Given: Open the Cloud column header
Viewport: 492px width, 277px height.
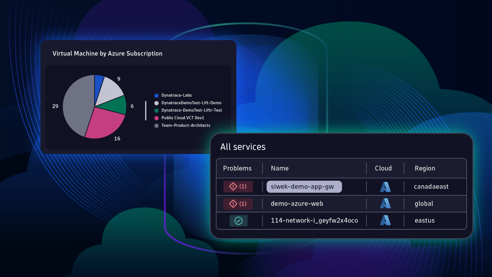Looking at the screenshot, I should (x=383, y=168).
